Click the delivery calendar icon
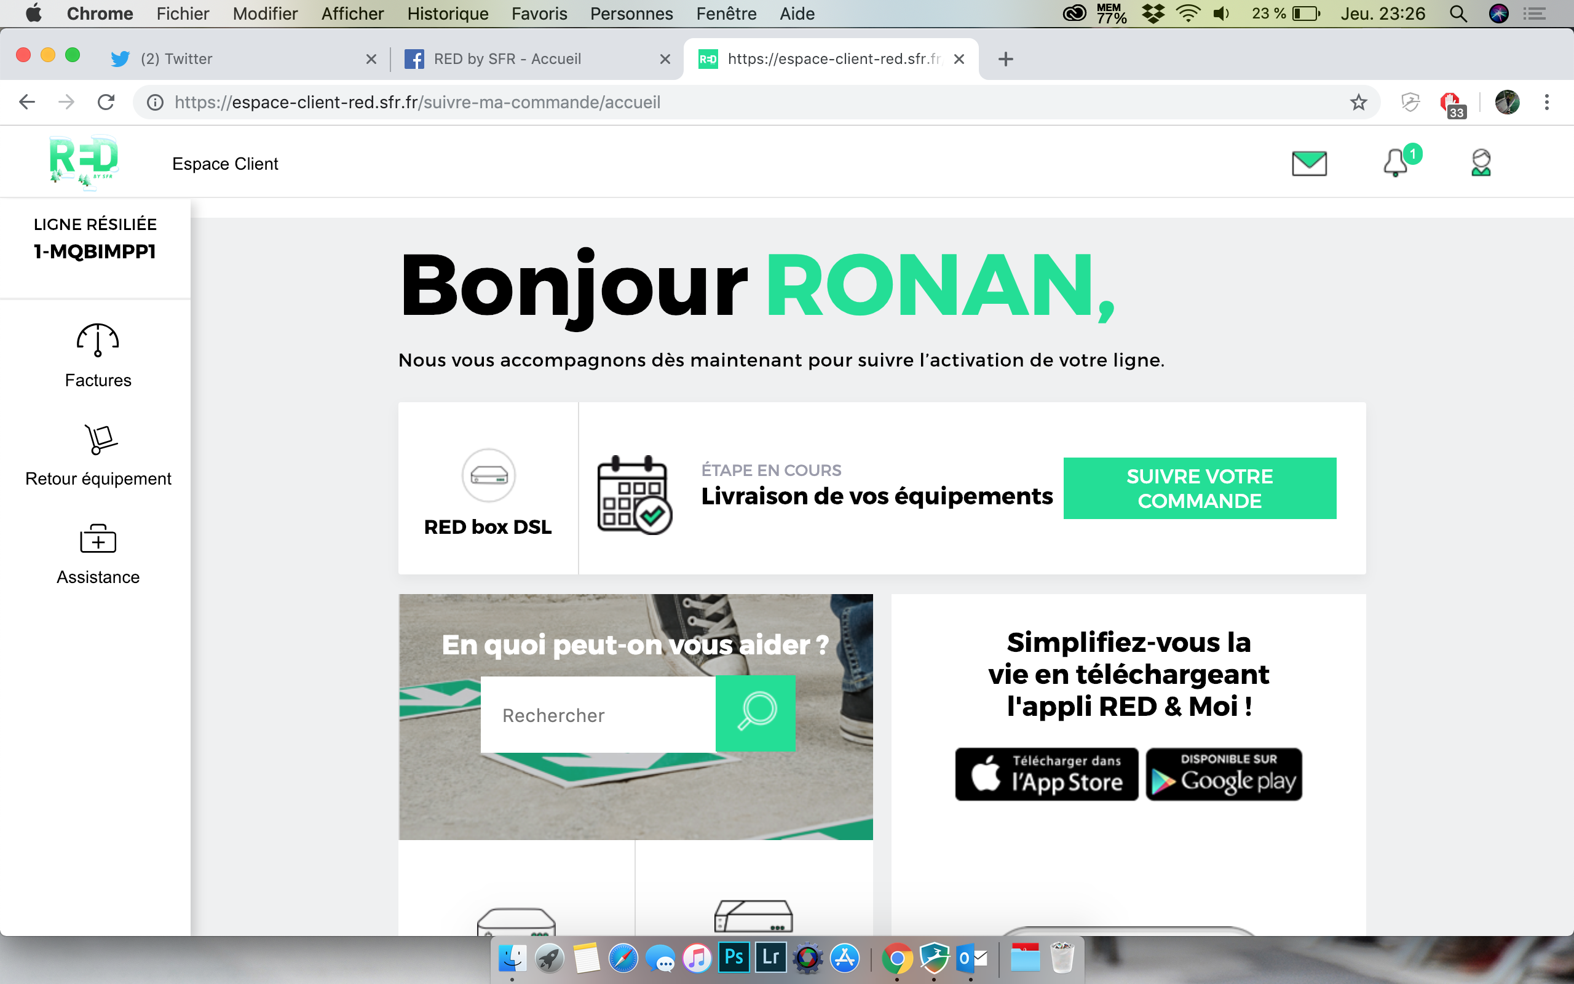The width and height of the screenshot is (1574, 984). click(x=634, y=494)
